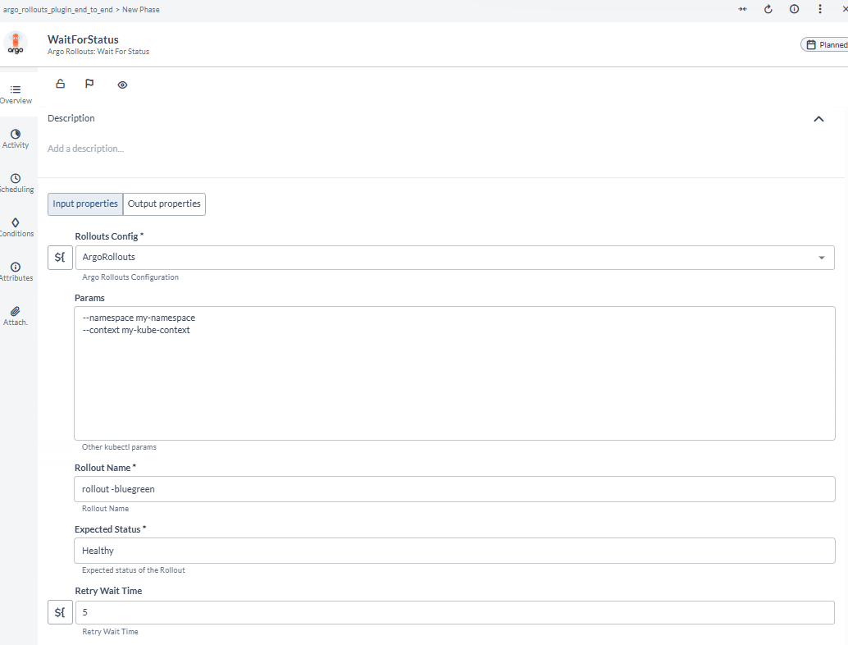Viewport: 848px width, 645px height.
Task: Open the Overview sidebar section
Action: pos(16,94)
